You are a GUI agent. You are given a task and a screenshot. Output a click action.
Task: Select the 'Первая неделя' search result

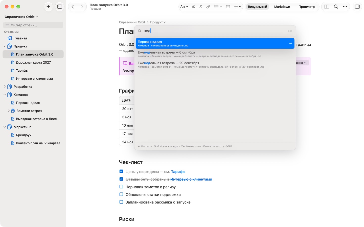click(x=215, y=43)
